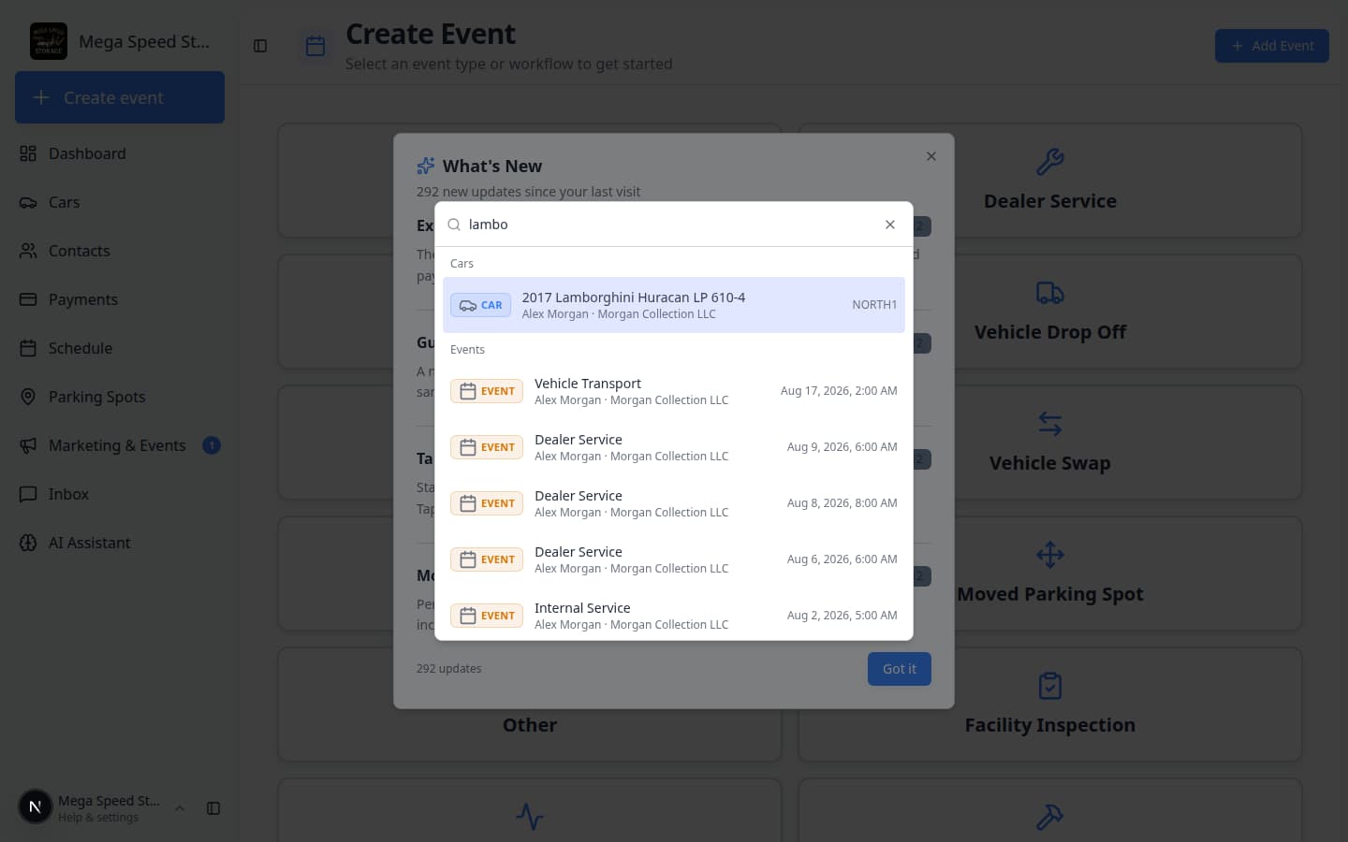1348x842 pixels.
Task: Click the calendar icon next to Create Event title
Action: point(315,46)
